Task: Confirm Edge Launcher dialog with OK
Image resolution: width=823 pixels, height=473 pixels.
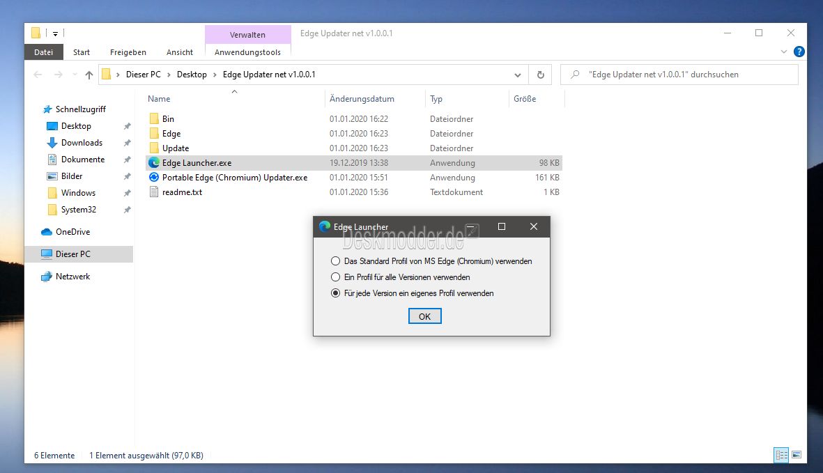Action: [424, 316]
